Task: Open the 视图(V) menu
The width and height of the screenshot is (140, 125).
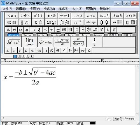Action: (x=35, y=9)
